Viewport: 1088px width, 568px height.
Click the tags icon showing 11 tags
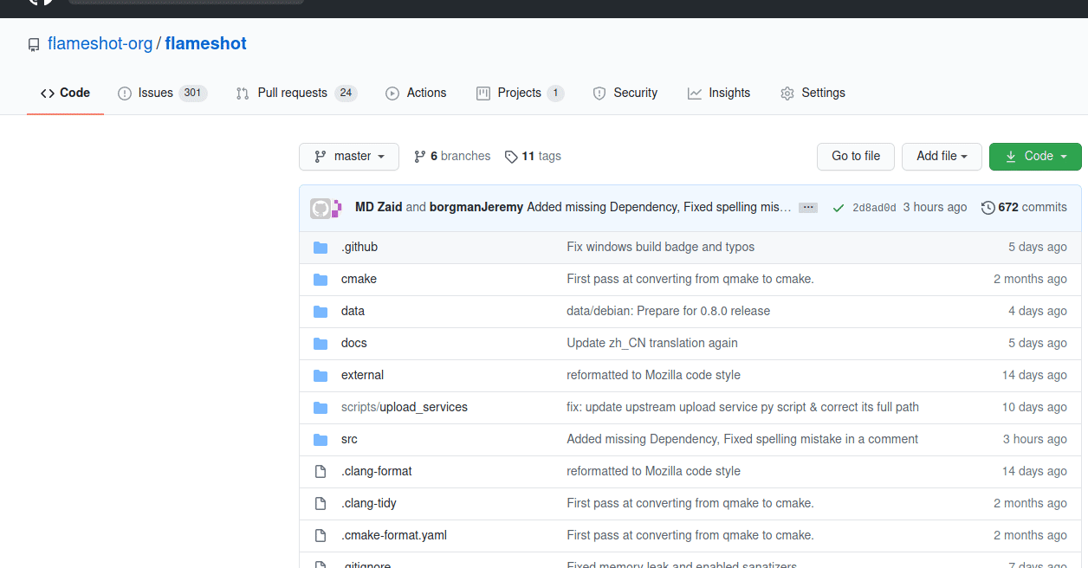coord(511,157)
